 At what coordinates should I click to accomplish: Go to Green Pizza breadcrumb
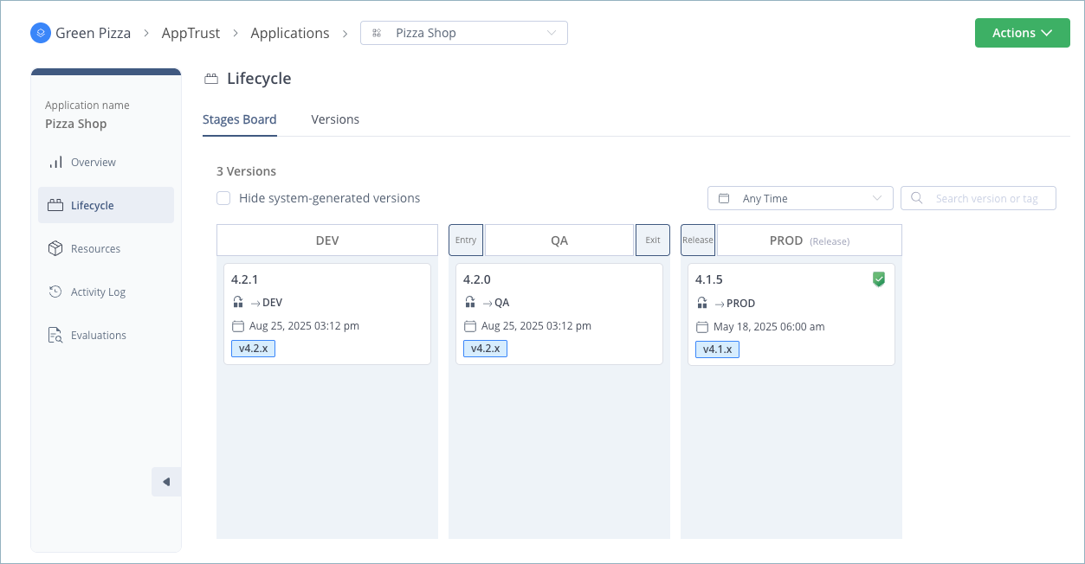pos(93,33)
